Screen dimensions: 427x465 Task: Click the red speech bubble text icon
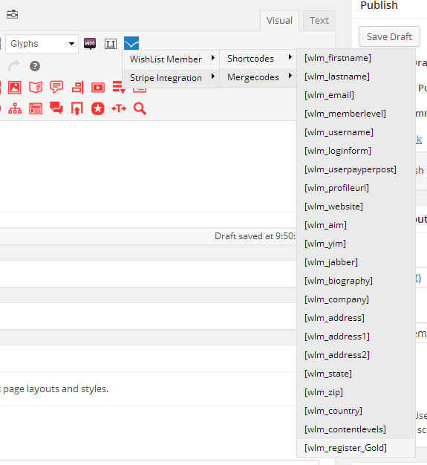[56, 87]
